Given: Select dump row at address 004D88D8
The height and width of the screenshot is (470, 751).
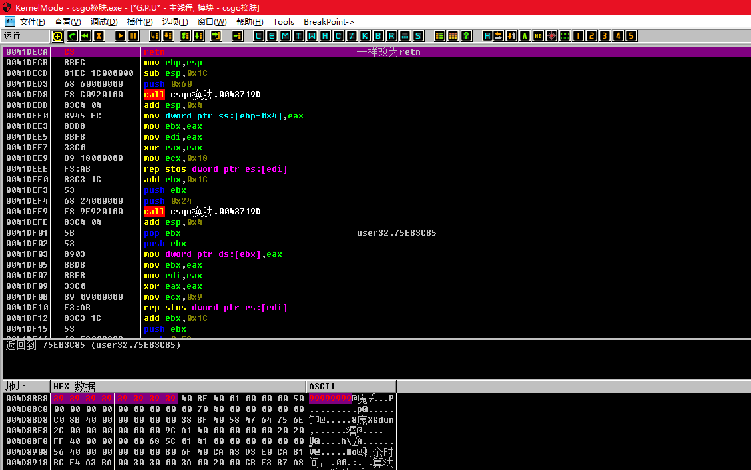Looking at the screenshot, I should pos(199,420).
